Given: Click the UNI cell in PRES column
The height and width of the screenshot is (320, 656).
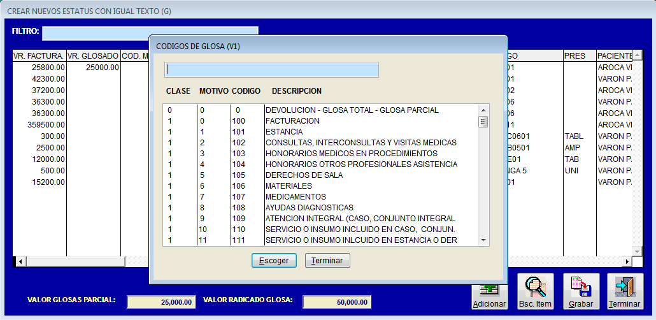Looking at the screenshot, I should click(580, 170).
